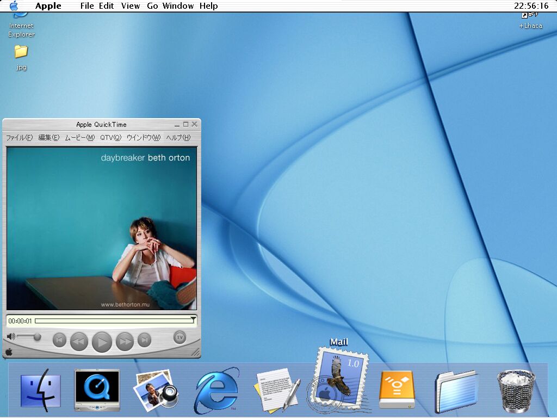
Task: Click Apple logo at QuickTime bottom-left
Action: [x=9, y=352]
